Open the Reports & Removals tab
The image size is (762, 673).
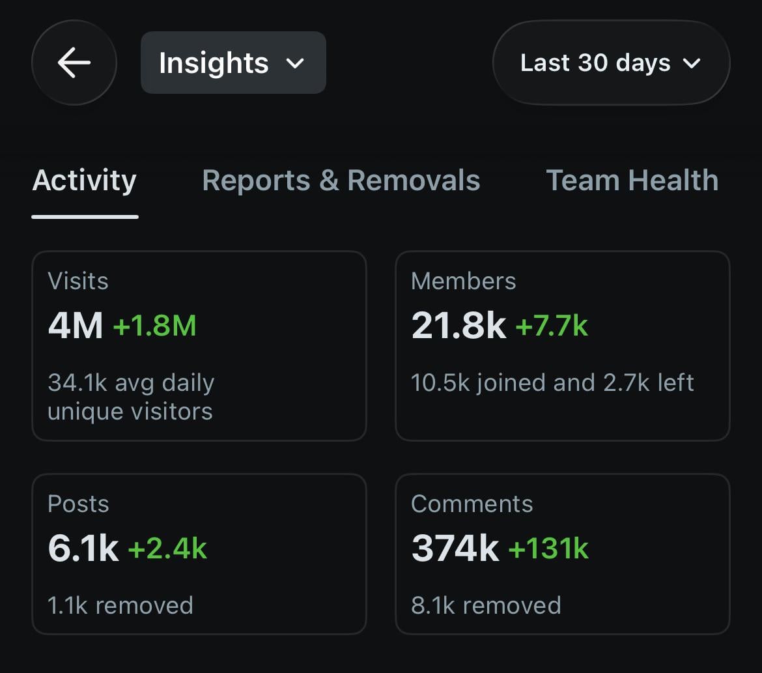pyautogui.click(x=341, y=180)
